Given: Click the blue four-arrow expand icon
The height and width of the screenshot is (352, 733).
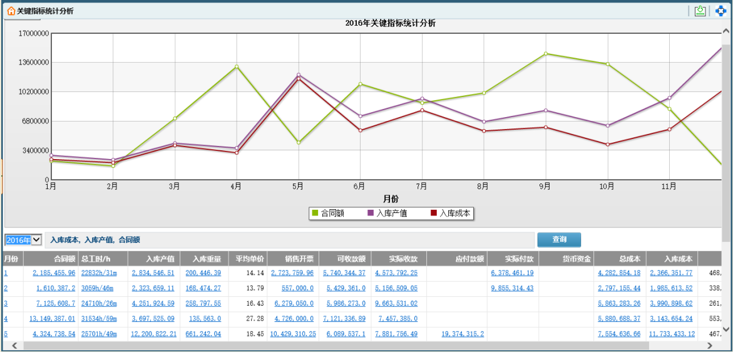Looking at the screenshot, I should pyautogui.click(x=721, y=11).
